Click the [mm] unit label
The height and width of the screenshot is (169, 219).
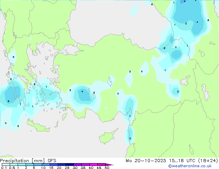tap(38, 161)
